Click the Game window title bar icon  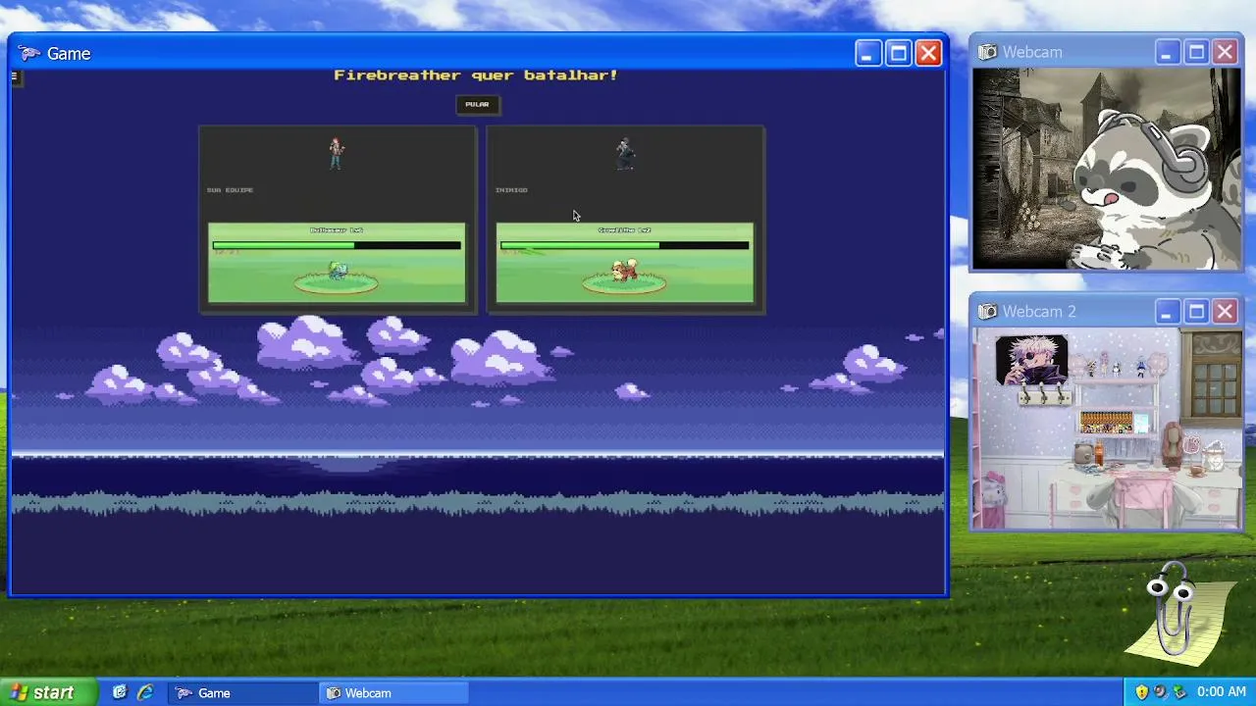[x=29, y=54]
